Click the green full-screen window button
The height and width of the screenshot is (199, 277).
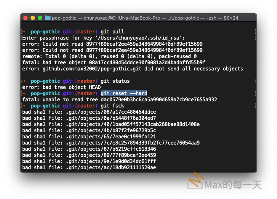tap(40, 18)
